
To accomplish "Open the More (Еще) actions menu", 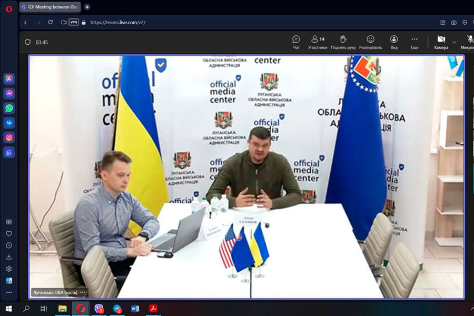I will (414, 42).
